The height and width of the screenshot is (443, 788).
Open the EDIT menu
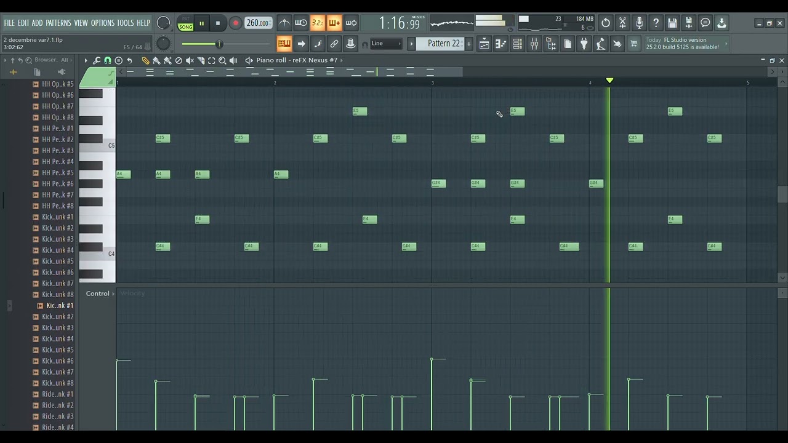[x=23, y=23]
